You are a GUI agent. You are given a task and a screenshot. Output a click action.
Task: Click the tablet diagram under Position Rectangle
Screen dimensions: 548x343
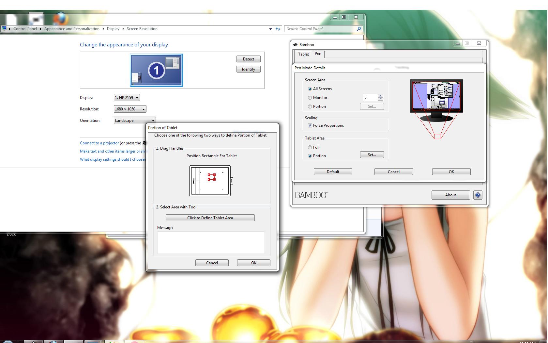click(211, 181)
